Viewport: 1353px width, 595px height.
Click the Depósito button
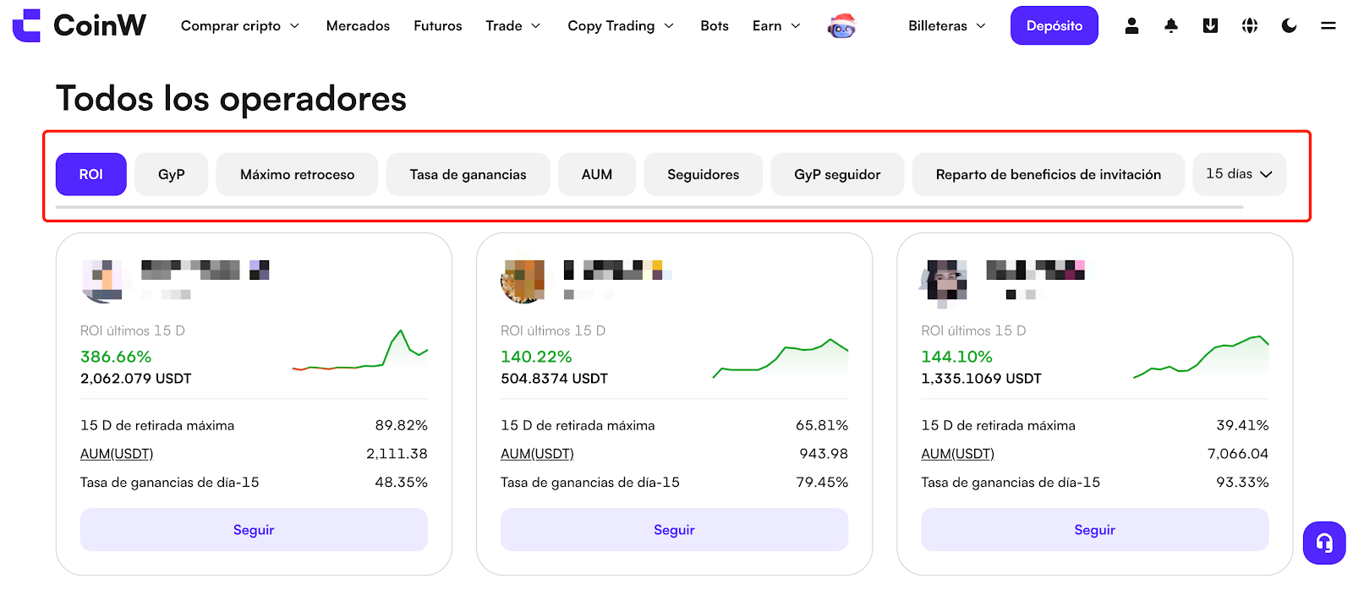coord(1054,26)
